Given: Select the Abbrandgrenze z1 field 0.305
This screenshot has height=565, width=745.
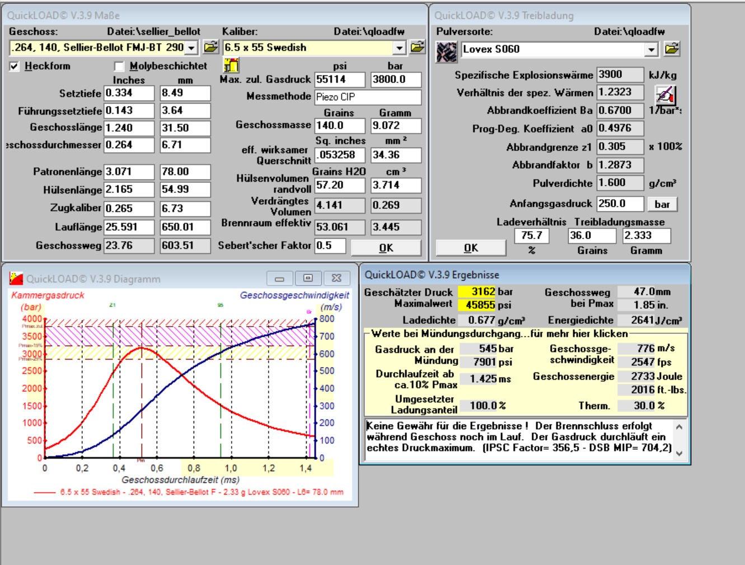Looking at the screenshot, I should click(620, 147).
